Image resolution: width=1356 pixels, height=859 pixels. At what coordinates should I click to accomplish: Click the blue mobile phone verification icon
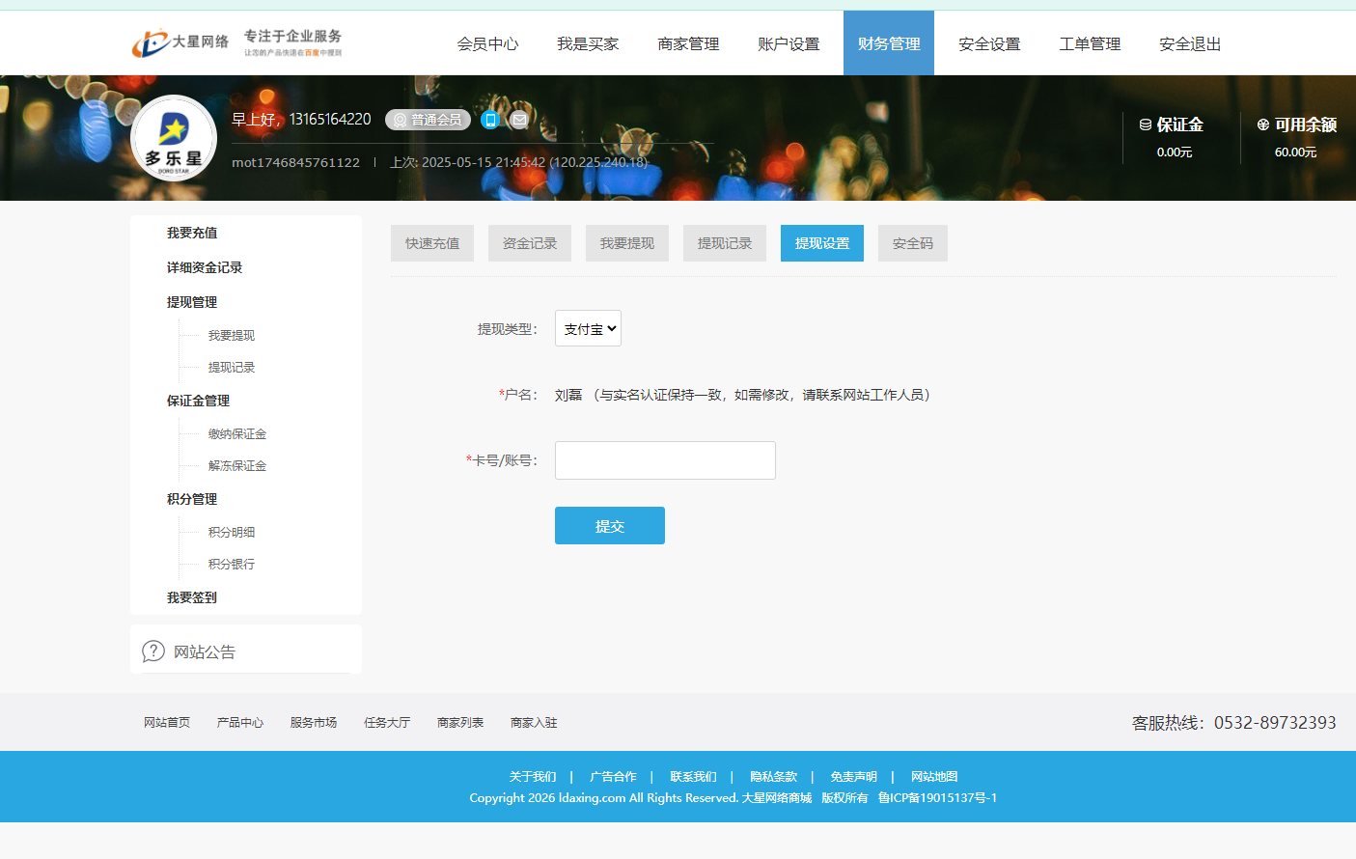pyautogui.click(x=490, y=120)
